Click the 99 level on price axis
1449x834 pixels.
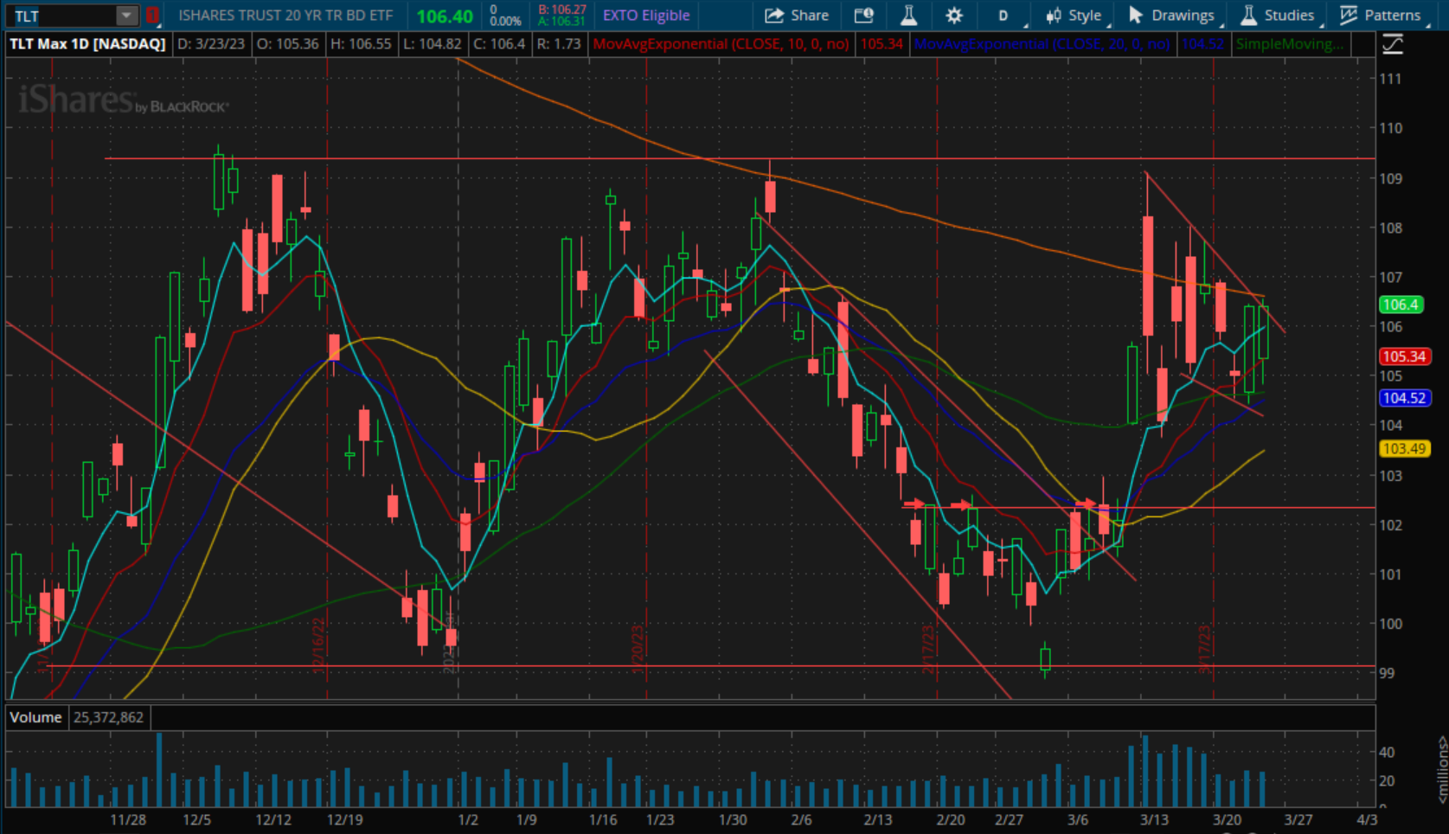tap(1387, 673)
